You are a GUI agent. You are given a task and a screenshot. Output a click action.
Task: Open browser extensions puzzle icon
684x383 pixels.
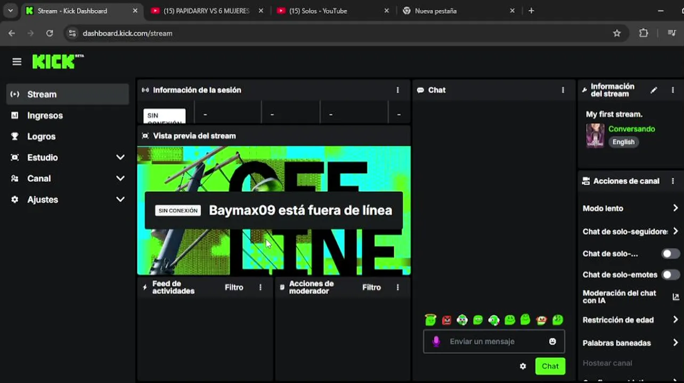(x=644, y=33)
